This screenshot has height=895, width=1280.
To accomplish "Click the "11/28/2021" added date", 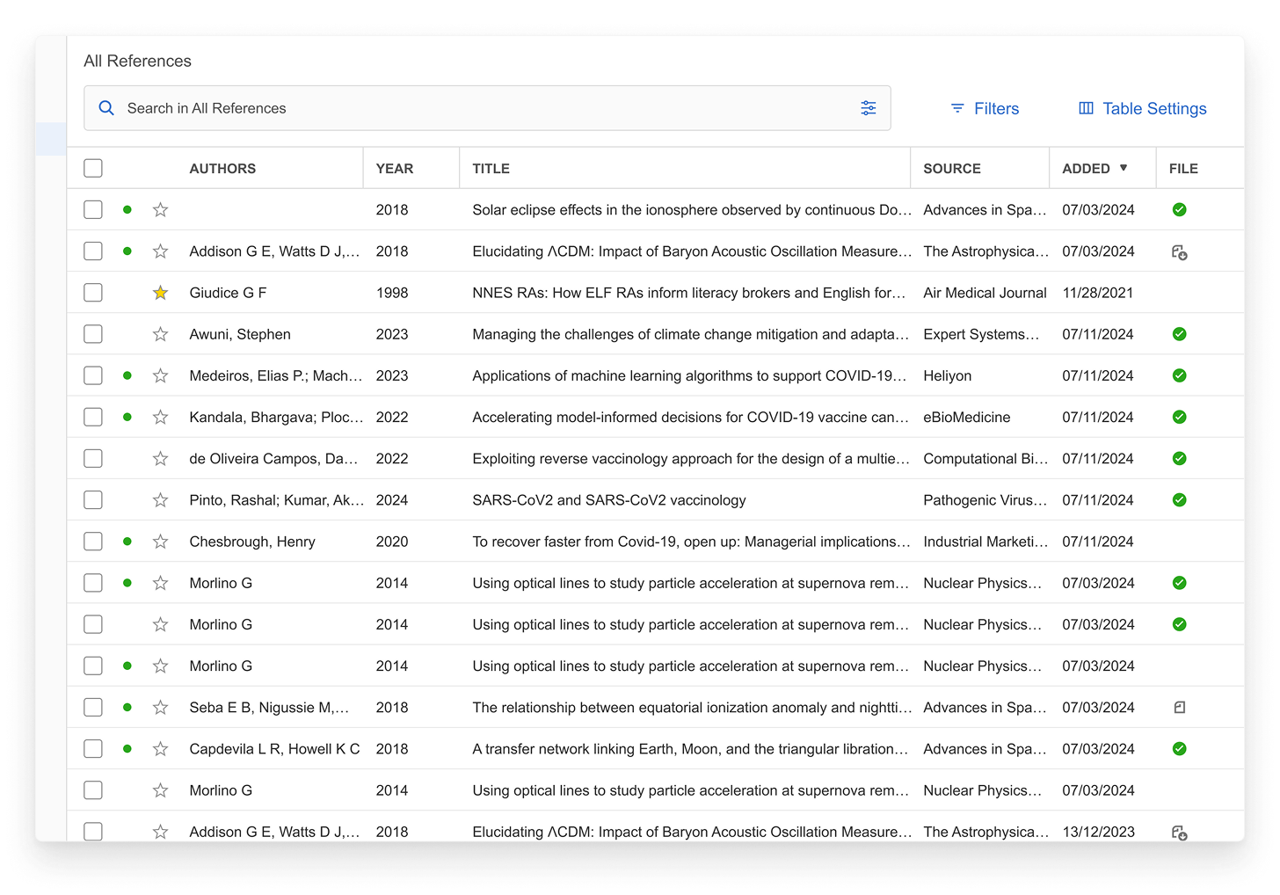I will (x=1098, y=293).
